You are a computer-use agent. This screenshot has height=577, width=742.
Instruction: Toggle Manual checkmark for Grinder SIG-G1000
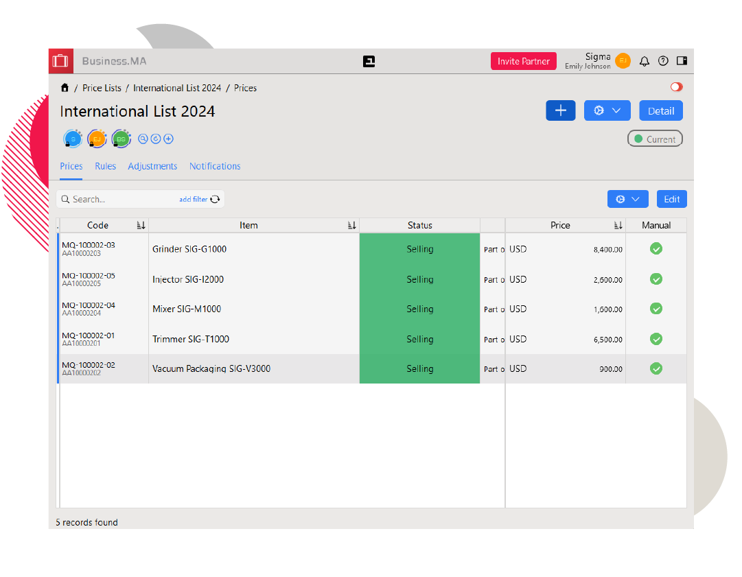click(656, 249)
